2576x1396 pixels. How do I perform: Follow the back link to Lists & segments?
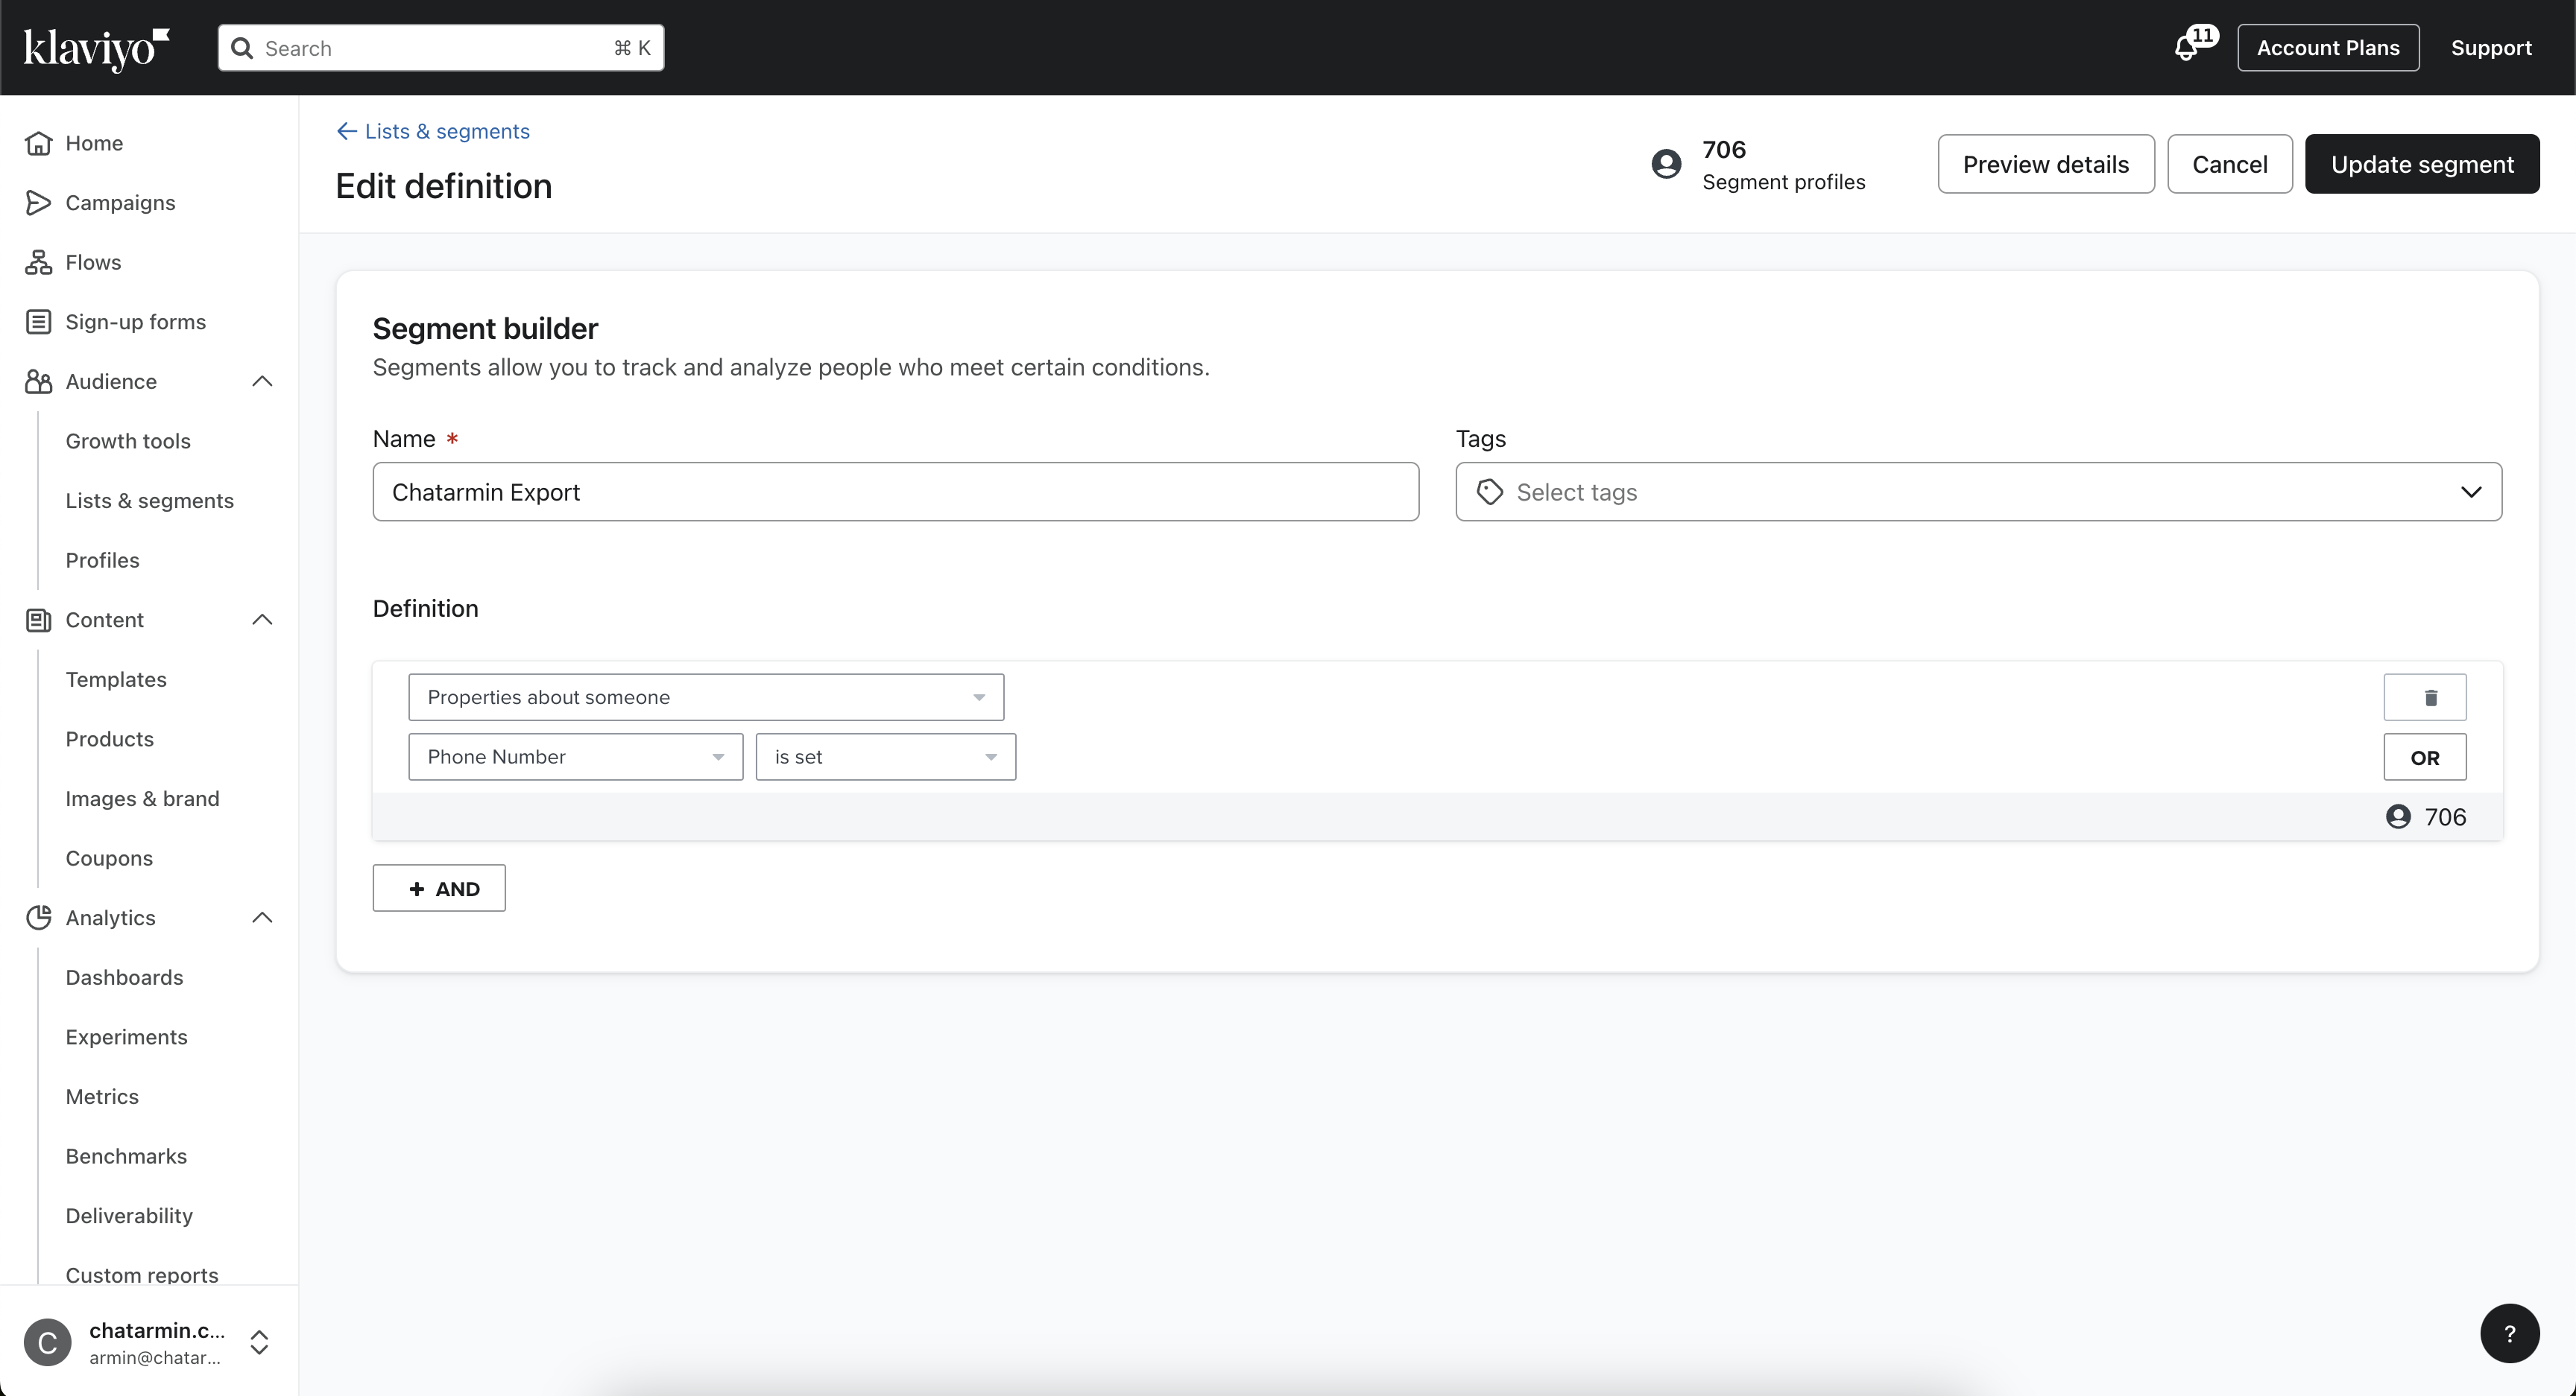coord(433,131)
